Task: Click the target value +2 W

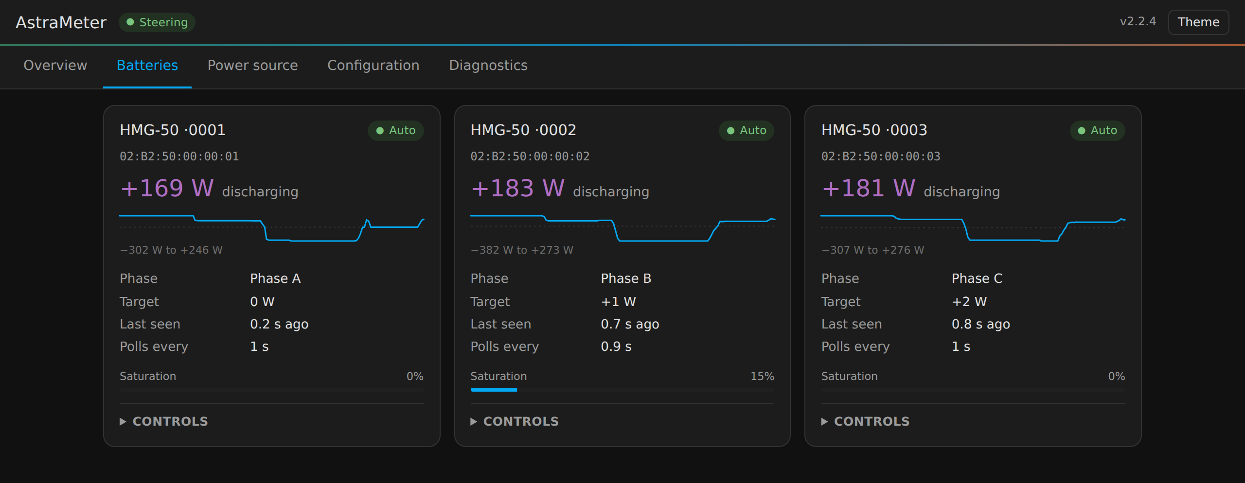Action: coord(969,302)
